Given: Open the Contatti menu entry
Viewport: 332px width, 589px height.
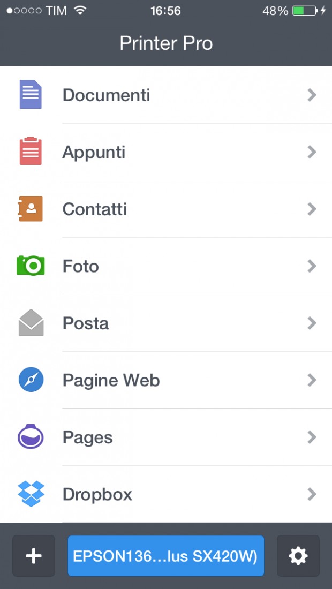Looking at the screenshot, I should point(166,209).
